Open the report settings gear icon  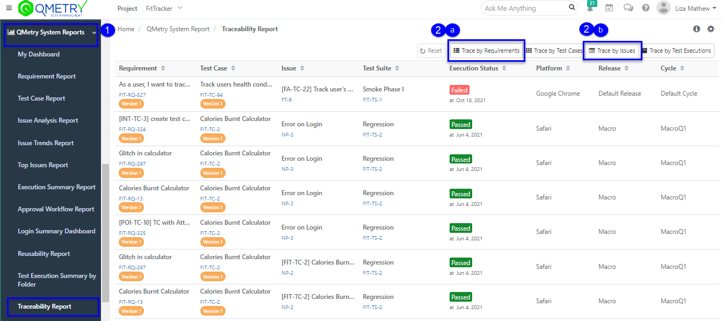[x=711, y=29]
